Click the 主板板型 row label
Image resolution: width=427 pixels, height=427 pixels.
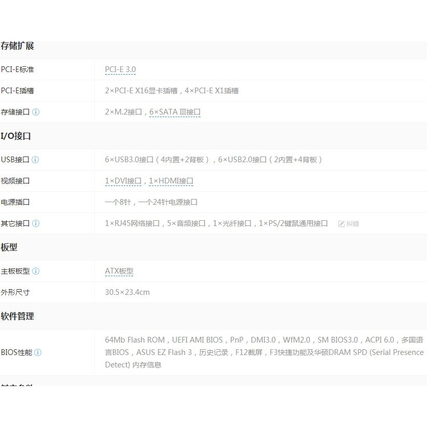coord(15,271)
